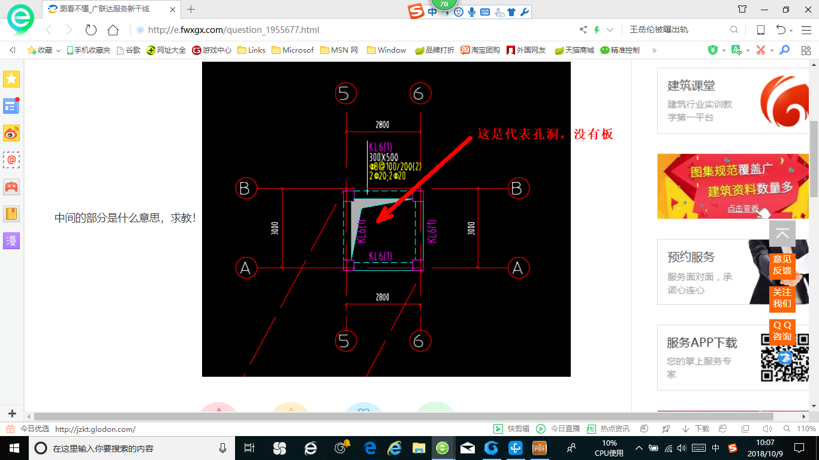Navigate back with the left arrow
Viewport: 819px width, 460px height.
(x=49, y=30)
